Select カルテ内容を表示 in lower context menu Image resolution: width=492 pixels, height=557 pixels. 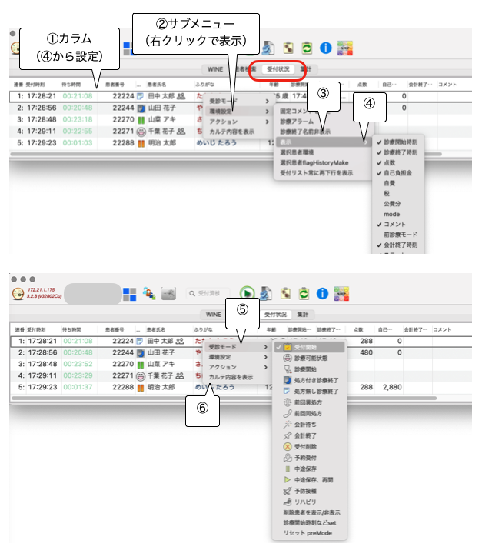[x=231, y=377]
